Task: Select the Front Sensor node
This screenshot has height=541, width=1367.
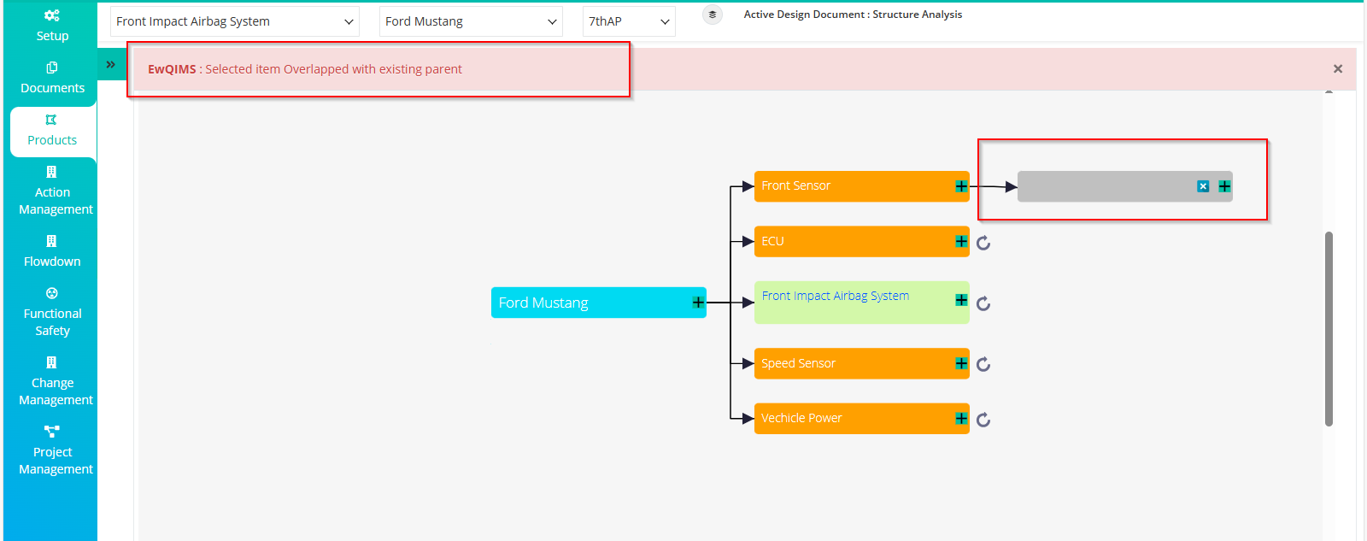Action: 862,186
